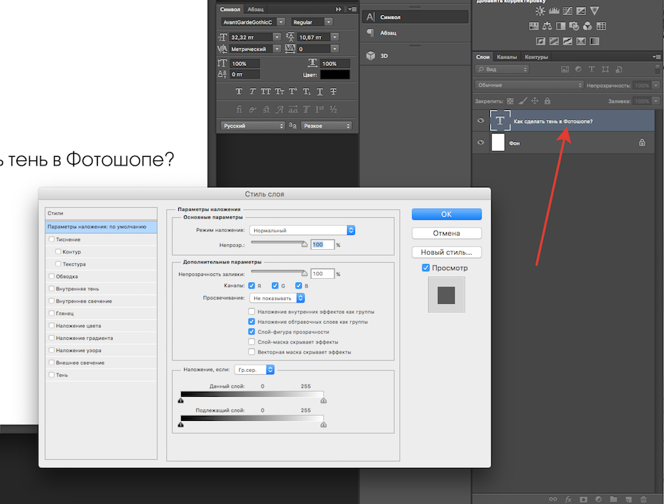Add an Invert adjustment layer
The width and height of the screenshot is (664, 504).
click(540, 41)
